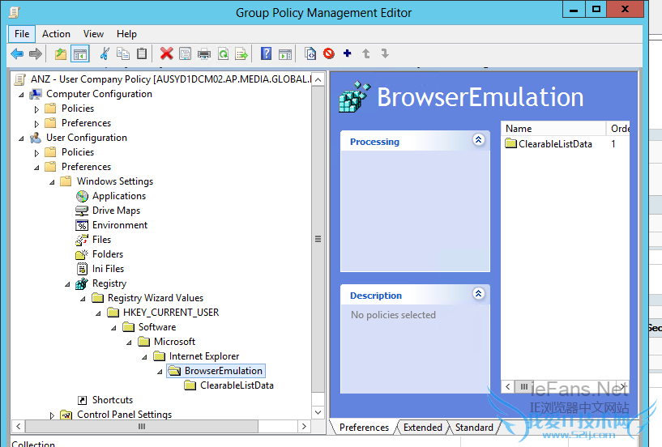Select the Software registry folder
The height and width of the screenshot is (447, 662).
[157, 327]
